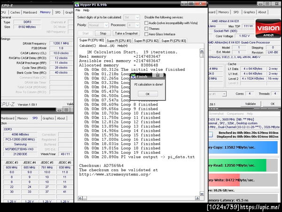Select the SPD tab in bottom-left CPU-Z
This screenshot has width=282, height=212.
point(35,118)
